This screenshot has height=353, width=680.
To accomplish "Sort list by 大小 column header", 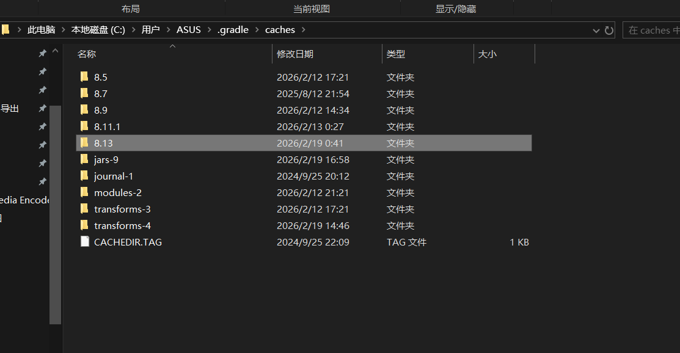I will pyautogui.click(x=487, y=54).
